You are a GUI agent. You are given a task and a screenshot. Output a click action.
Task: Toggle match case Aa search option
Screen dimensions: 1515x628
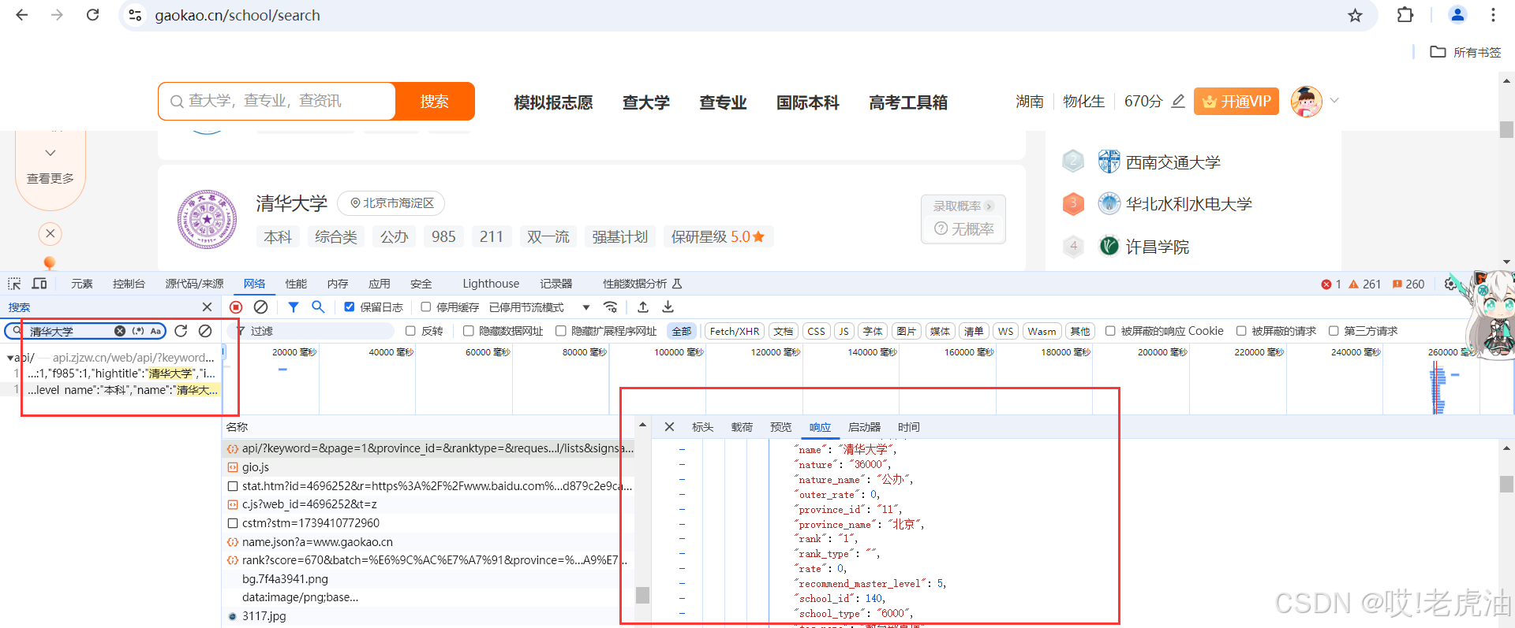155,331
